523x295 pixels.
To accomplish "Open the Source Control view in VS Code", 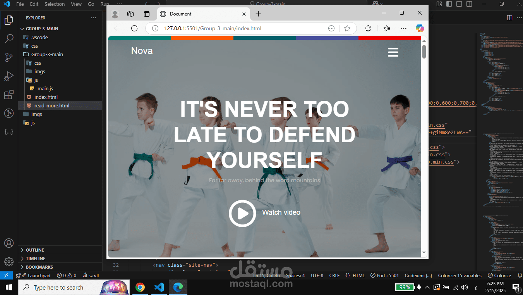I will [x=9, y=57].
